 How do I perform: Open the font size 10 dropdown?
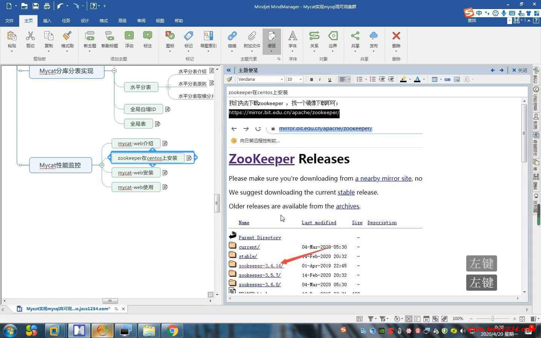301,79
